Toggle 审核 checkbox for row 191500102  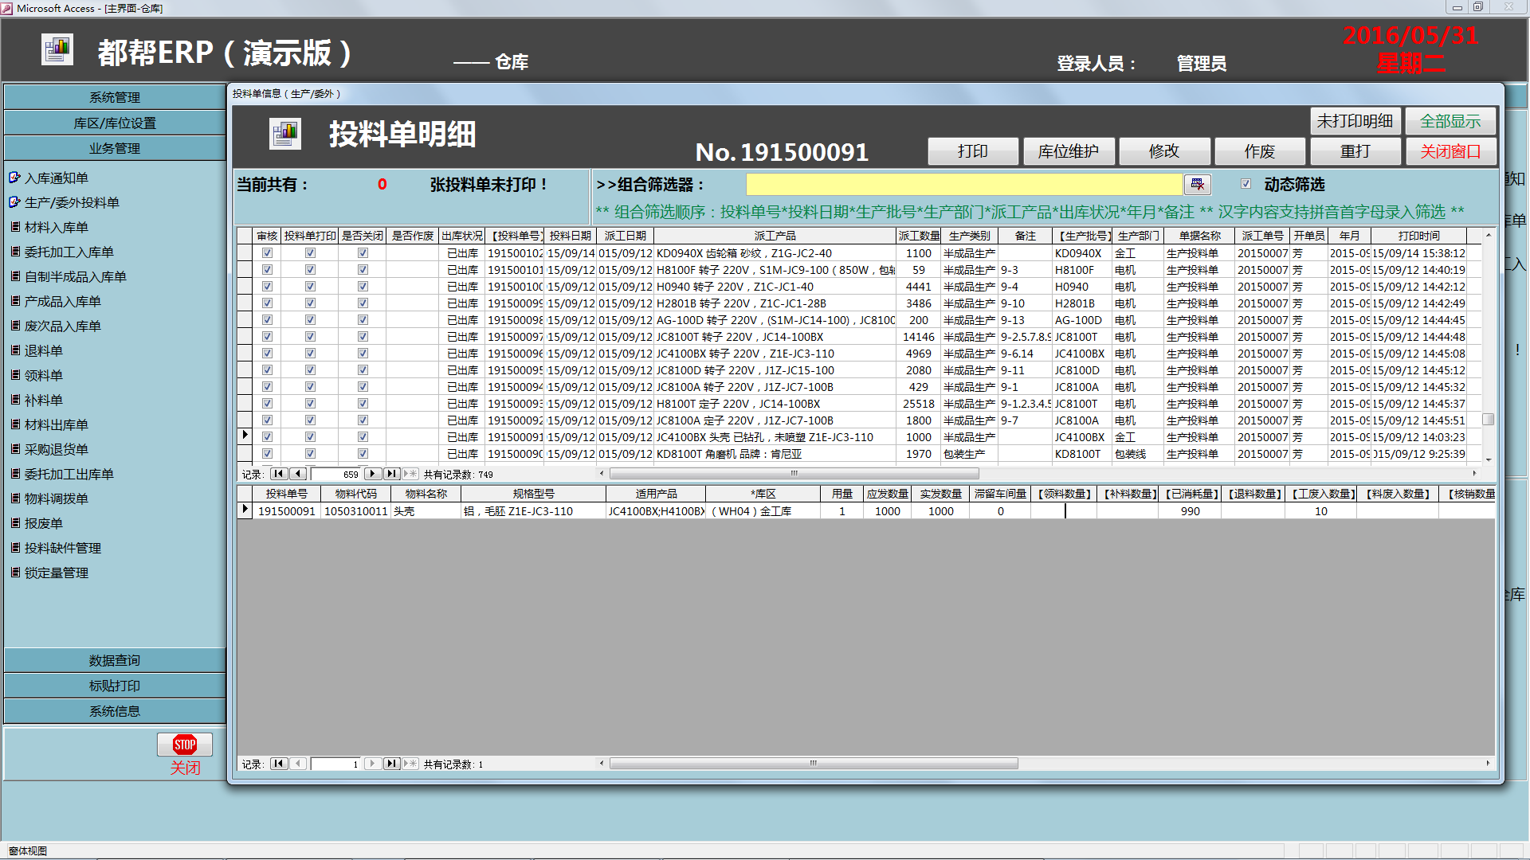267,253
